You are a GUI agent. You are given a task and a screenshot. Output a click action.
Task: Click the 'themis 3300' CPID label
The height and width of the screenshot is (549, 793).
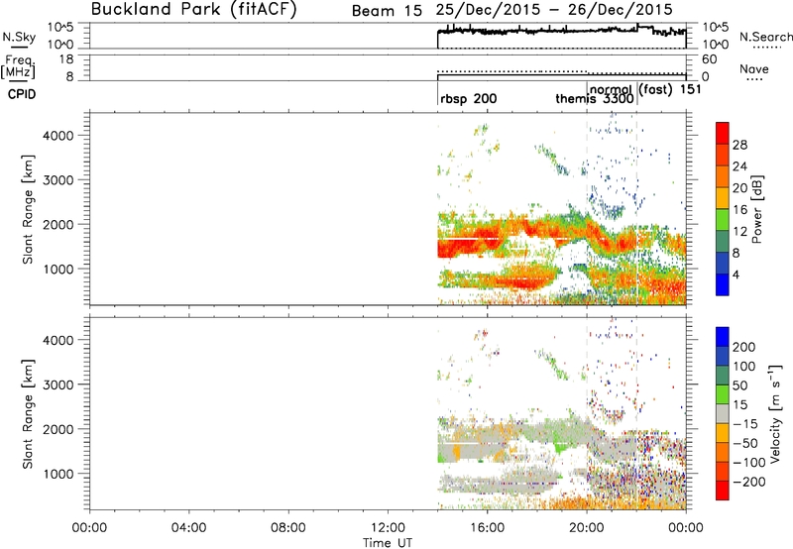(x=595, y=98)
